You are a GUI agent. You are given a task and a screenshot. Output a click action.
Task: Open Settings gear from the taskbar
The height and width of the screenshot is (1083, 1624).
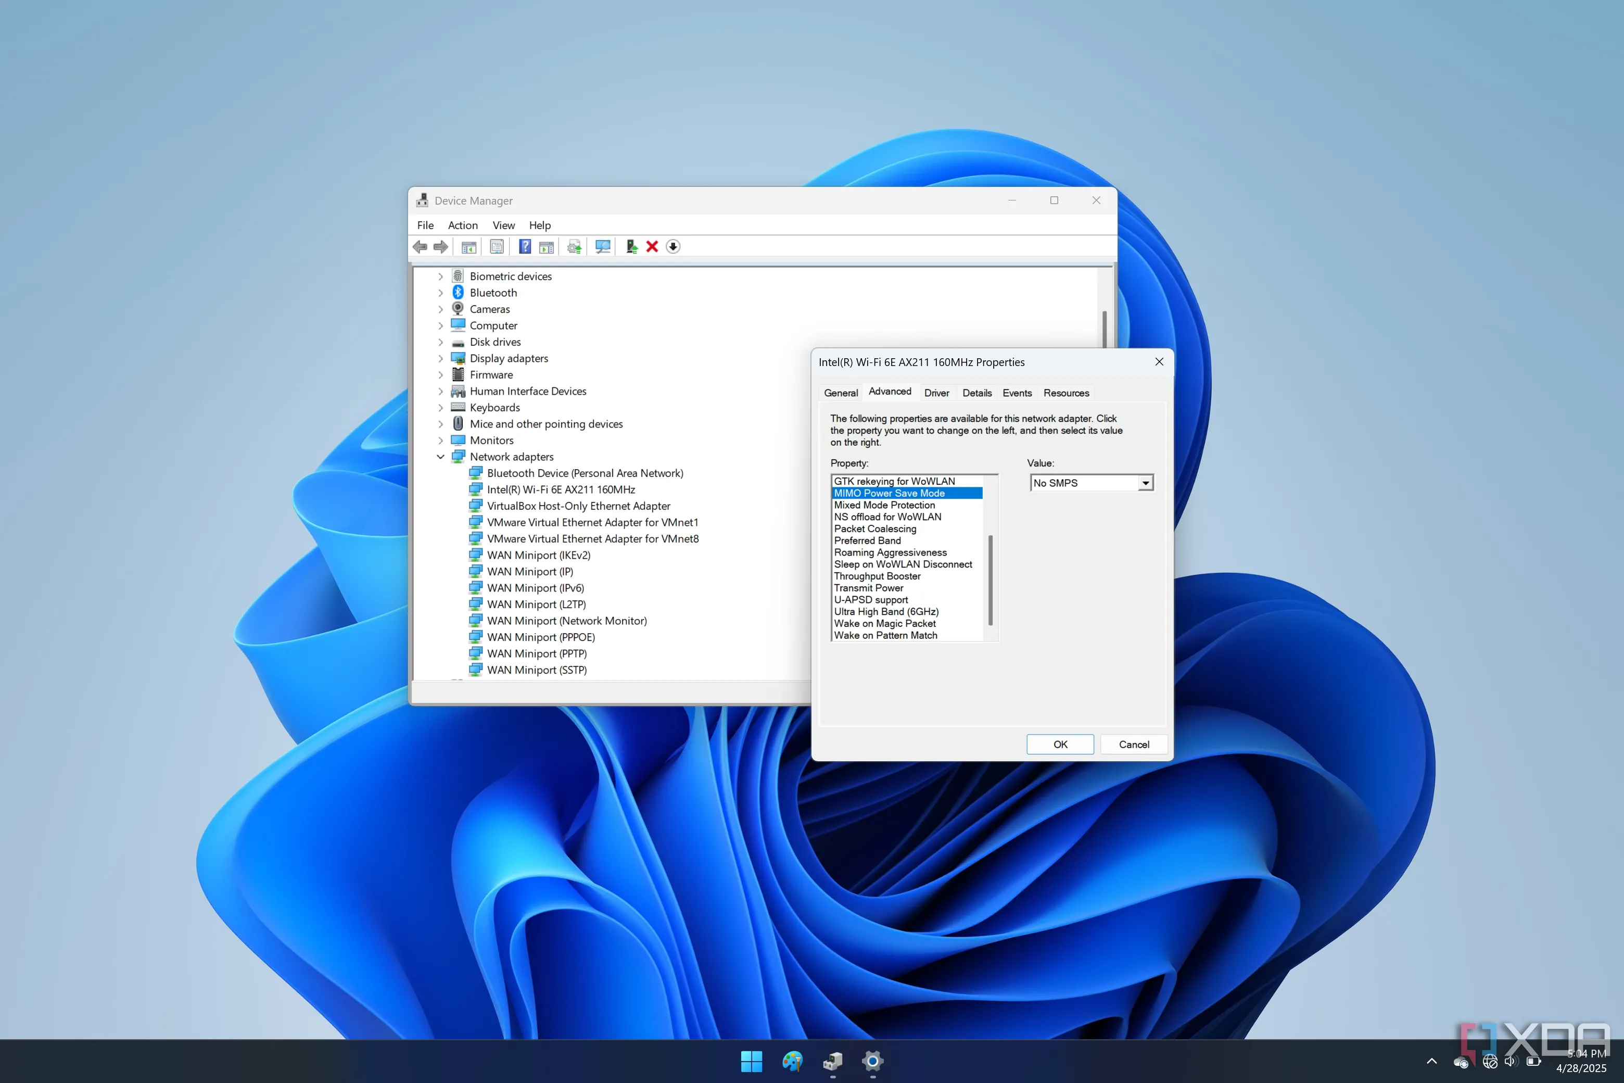pyautogui.click(x=873, y=1061)
